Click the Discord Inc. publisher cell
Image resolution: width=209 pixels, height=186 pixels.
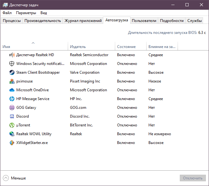pyautogui.click(x=80, y=116)
